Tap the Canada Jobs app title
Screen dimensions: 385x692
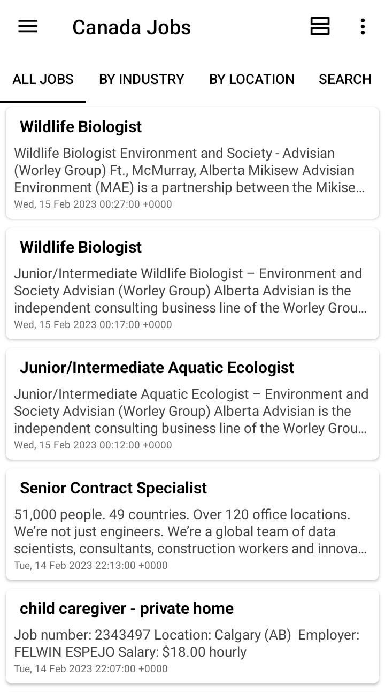coord(132,27)
